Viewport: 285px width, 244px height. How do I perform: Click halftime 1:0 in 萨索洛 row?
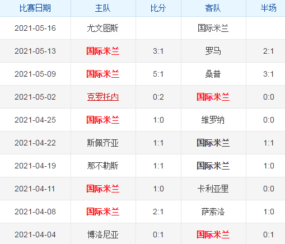(x=269, y=212)
